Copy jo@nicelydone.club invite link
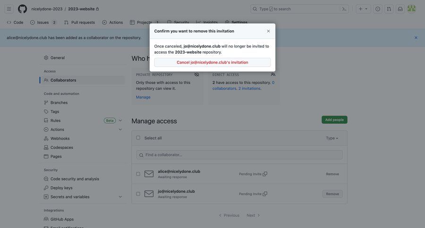425x228 pixels. [265, 194]
